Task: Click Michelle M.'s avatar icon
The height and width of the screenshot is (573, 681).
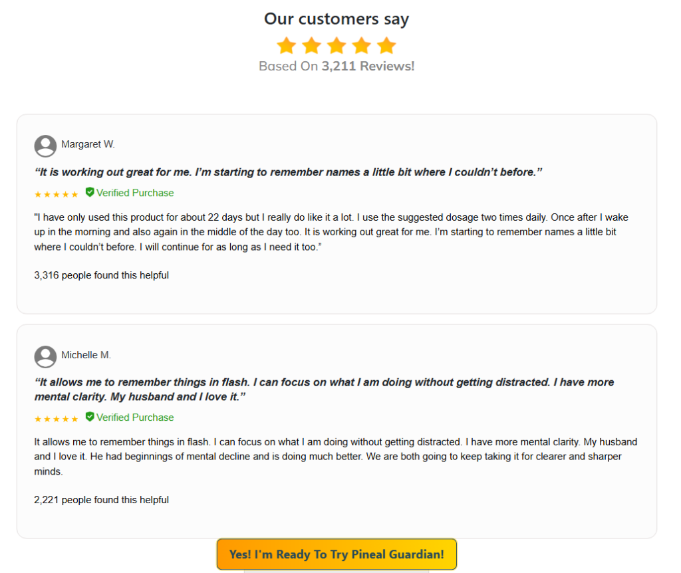Action: pyautogui.click(x=45, y=356)
